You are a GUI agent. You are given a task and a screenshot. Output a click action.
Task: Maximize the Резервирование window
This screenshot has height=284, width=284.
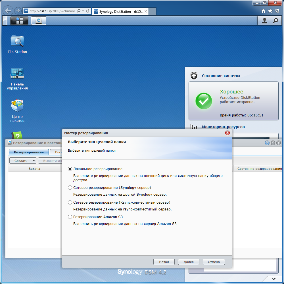[278, 143]
